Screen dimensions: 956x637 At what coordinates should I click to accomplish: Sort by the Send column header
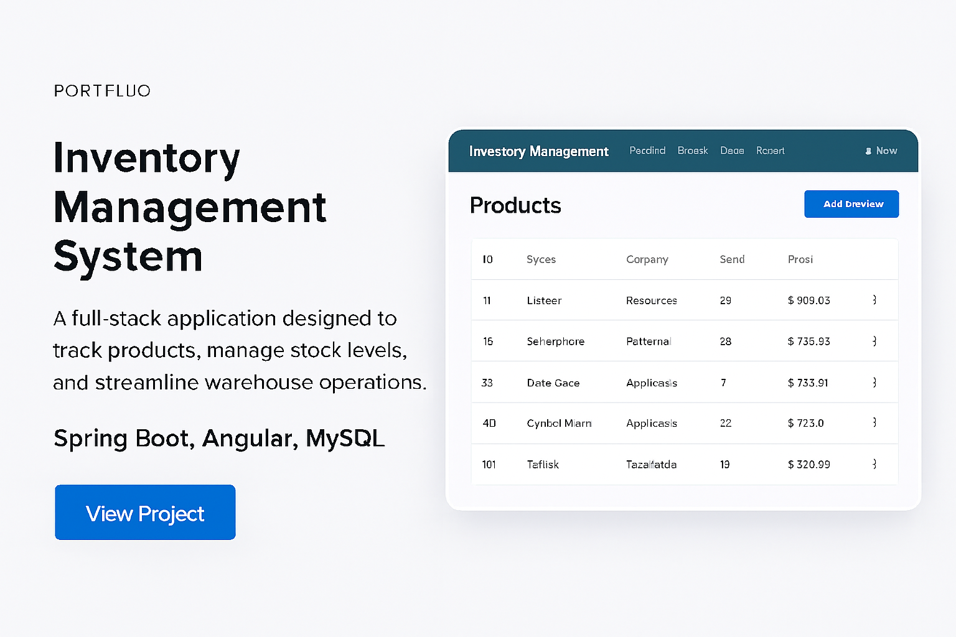pyautogui.click(x=732, y=259)
